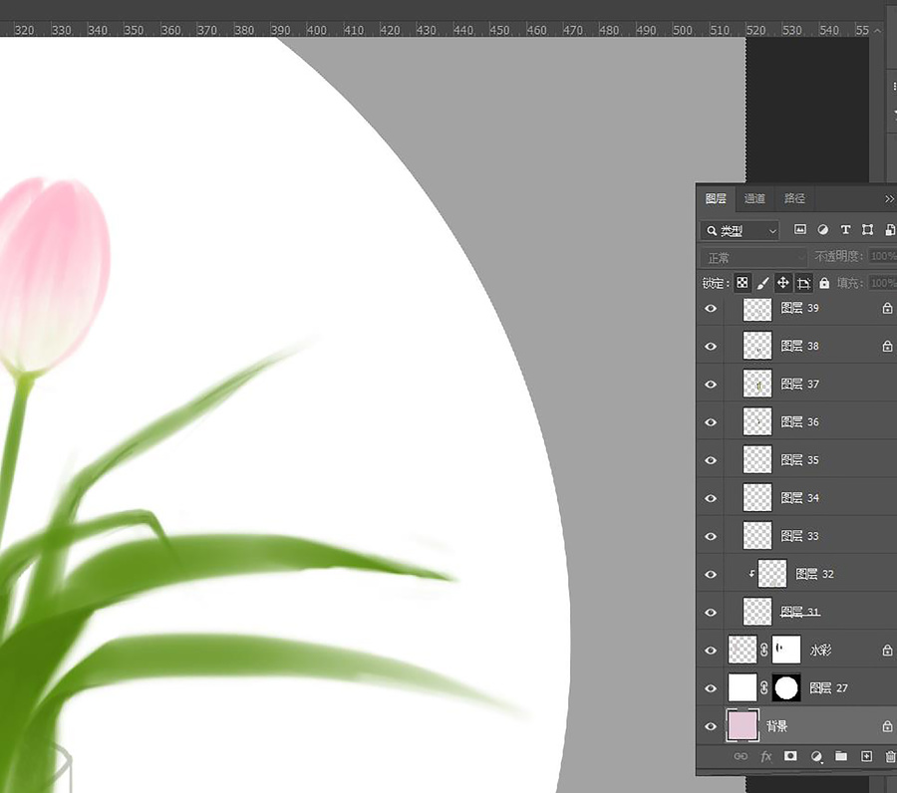The width and height of the screenshot is (897, 793).
Task: Click the 填充 fill value field
Action: click(x=883, y=283)
